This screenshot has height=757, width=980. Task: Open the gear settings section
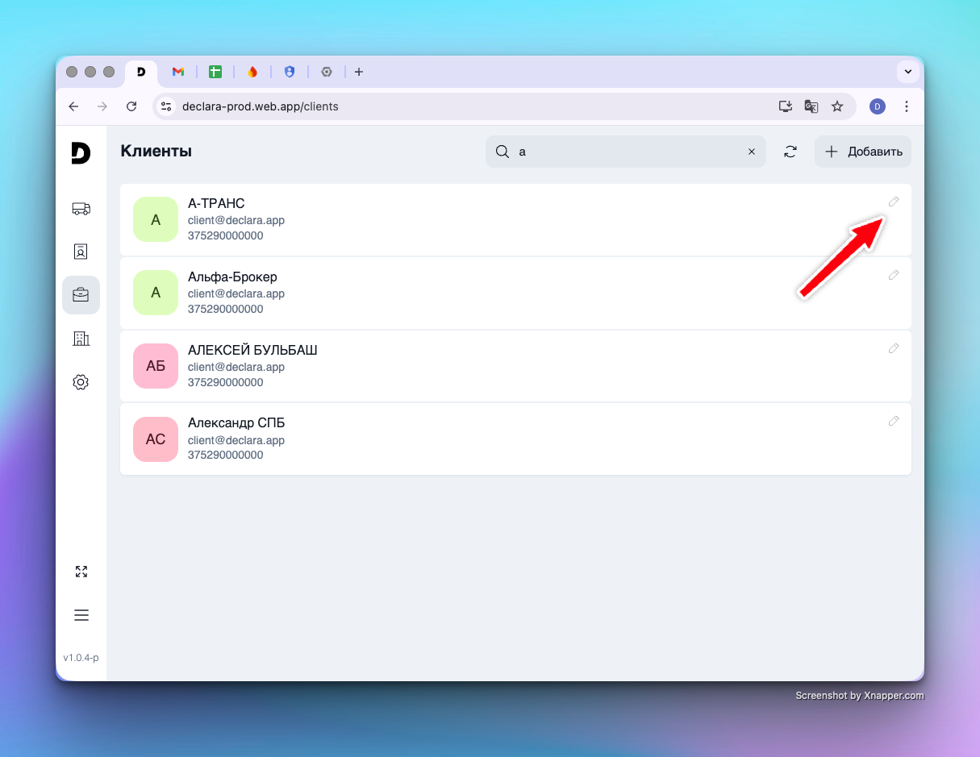coord(81,382)
